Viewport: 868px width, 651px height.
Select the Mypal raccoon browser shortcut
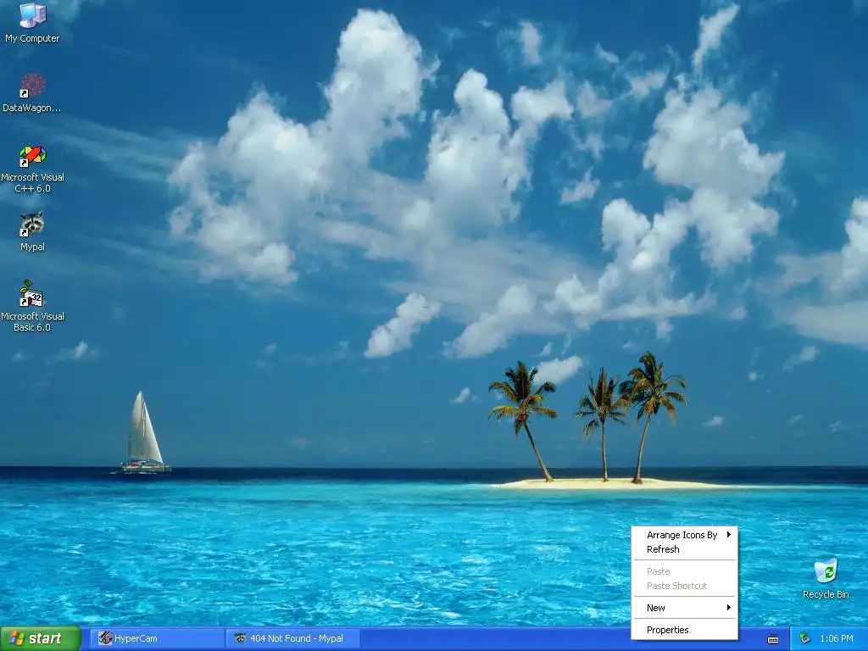(x=32, y=231)
